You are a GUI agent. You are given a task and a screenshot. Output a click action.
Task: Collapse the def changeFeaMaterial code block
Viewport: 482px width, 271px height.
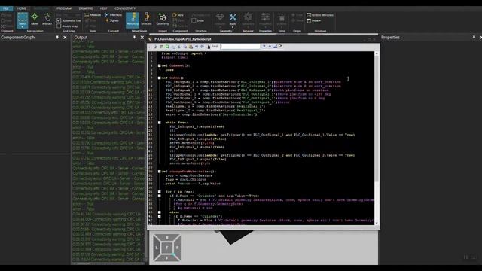(x=159, y=172)
